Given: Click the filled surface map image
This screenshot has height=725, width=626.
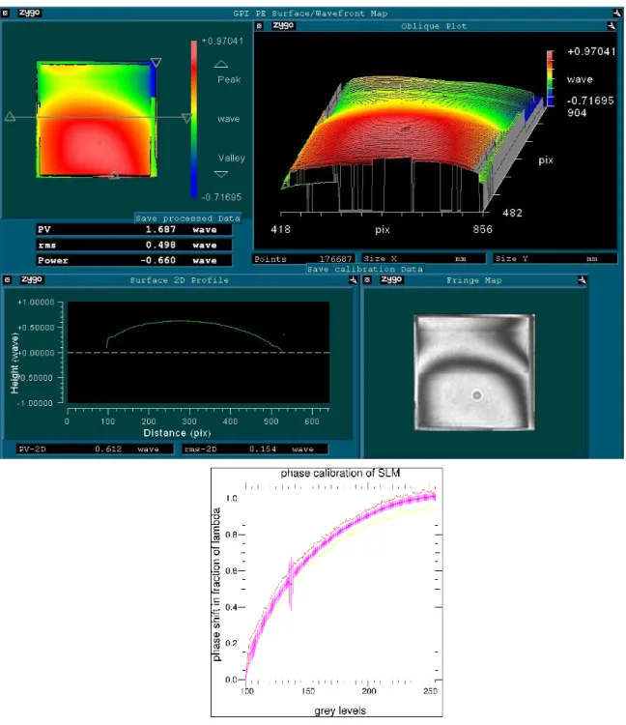Looking at the screenshot, I should 97,119.
